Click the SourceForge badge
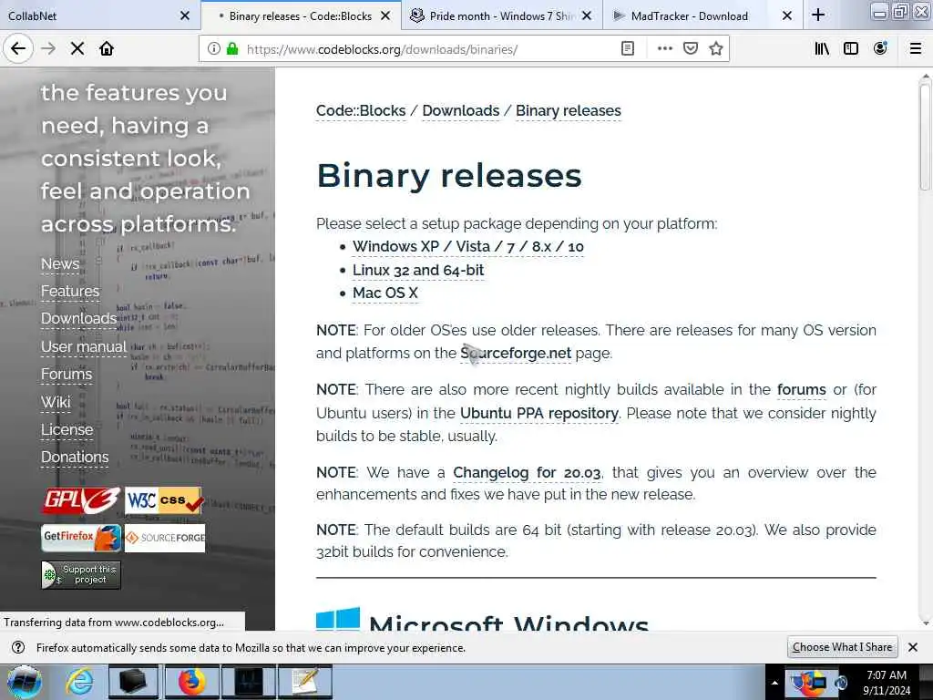Screen dimensions: 933x700 (165, 538)
